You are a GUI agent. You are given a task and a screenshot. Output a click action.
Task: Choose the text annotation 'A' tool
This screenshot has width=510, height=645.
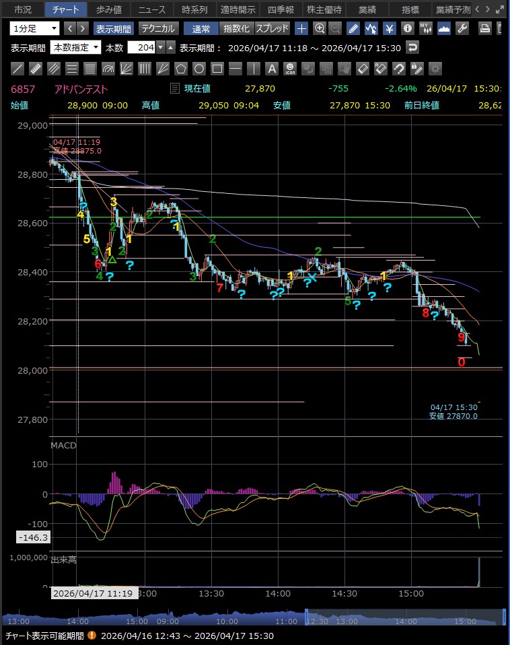271,69
